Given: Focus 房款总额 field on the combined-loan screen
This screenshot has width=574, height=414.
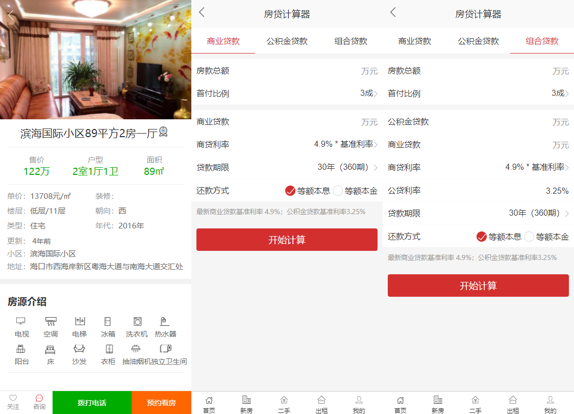Looking at the screenshot, I should (x=479, y=70).
